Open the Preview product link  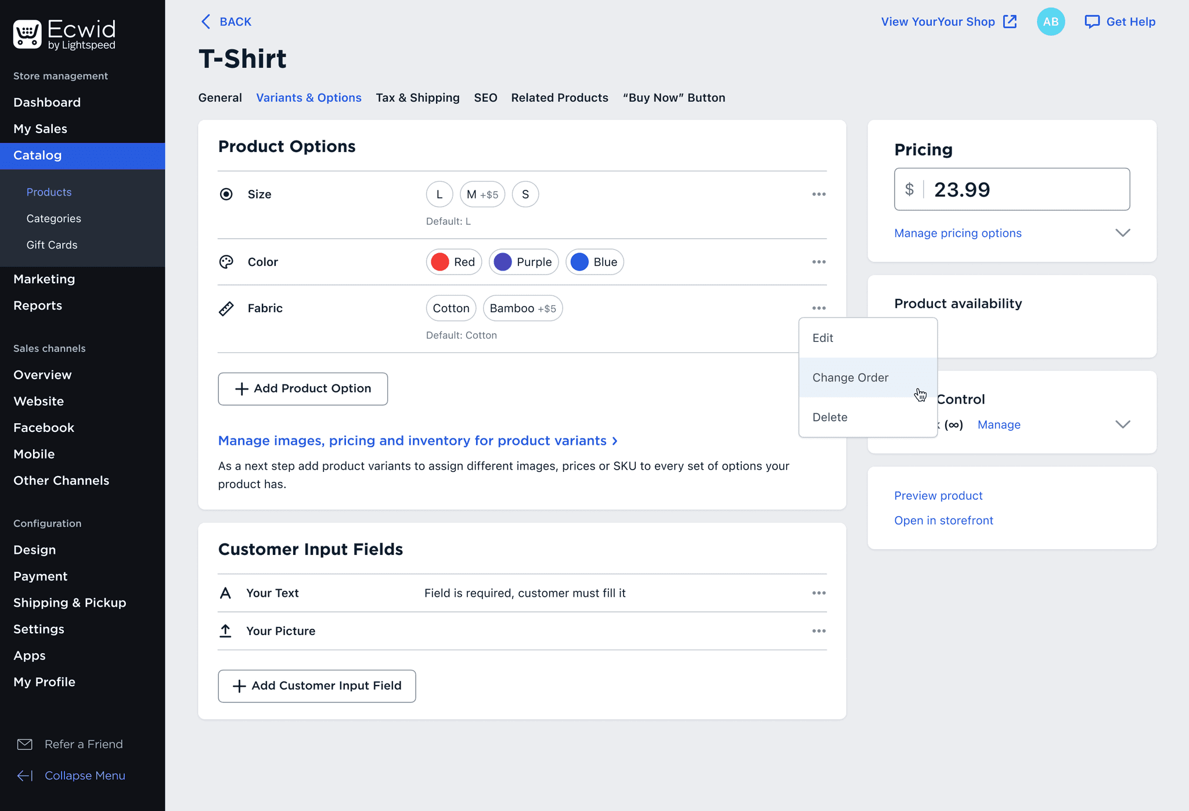938,496
